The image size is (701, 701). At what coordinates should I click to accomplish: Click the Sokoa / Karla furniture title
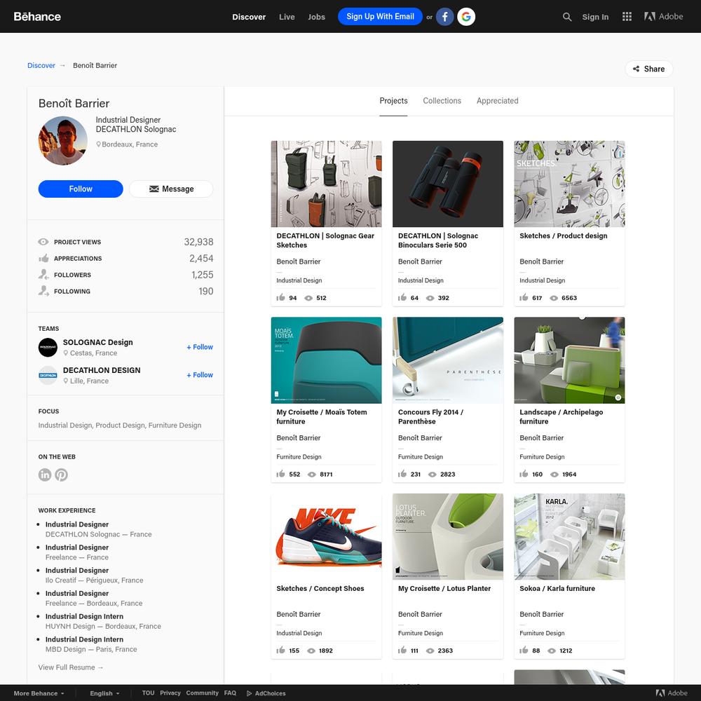557,588
